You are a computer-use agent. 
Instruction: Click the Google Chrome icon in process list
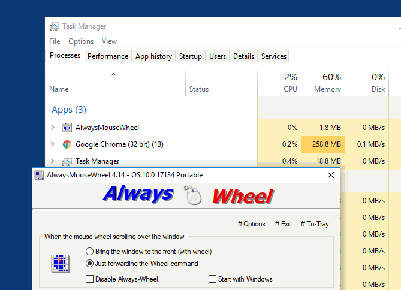point(67,144)
